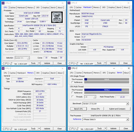Select the Bench tab in the Memory window

[x=53, y=73]
